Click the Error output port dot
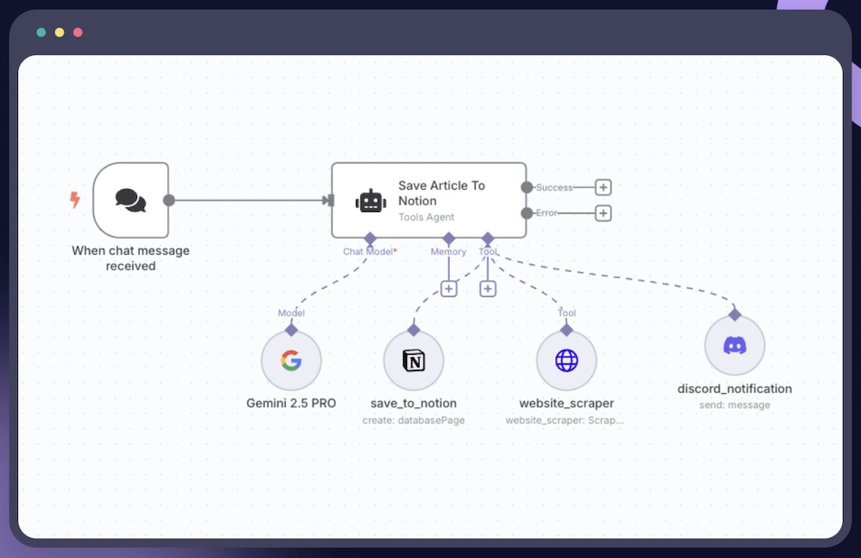The width and height of the screenshot is (861, 558). point(527,213)
